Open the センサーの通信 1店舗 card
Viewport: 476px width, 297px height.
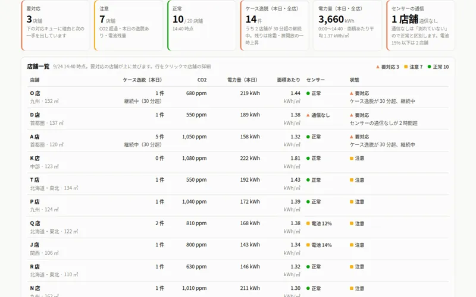click(x=421, y=26)
